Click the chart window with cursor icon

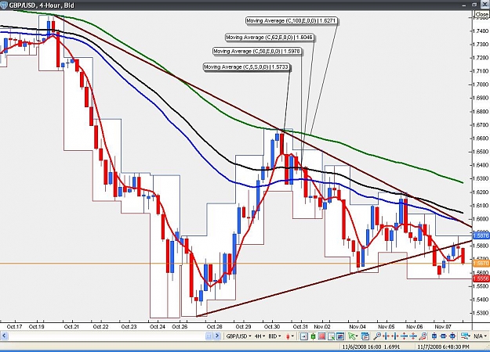tap(331, 336)
